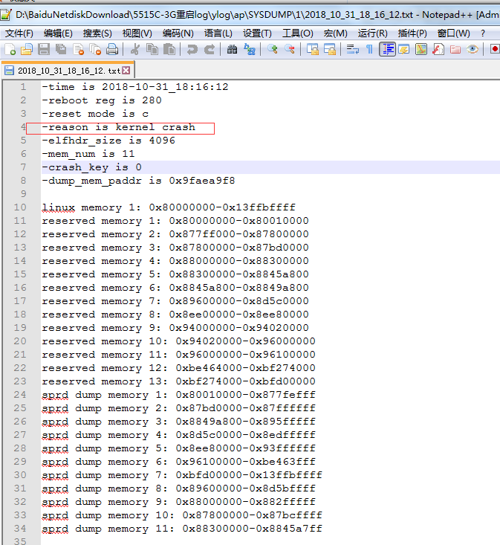
Task: Open the 工具(O) menu
Action: click(x=298, y=33)
